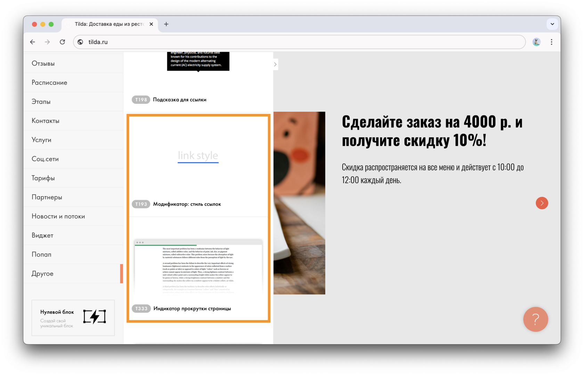Screen dimensions: 584x375
Task: Open the round help question-mark button
Action: click(535, 319)
